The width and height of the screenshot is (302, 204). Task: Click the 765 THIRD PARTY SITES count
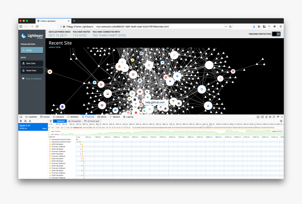109,35
